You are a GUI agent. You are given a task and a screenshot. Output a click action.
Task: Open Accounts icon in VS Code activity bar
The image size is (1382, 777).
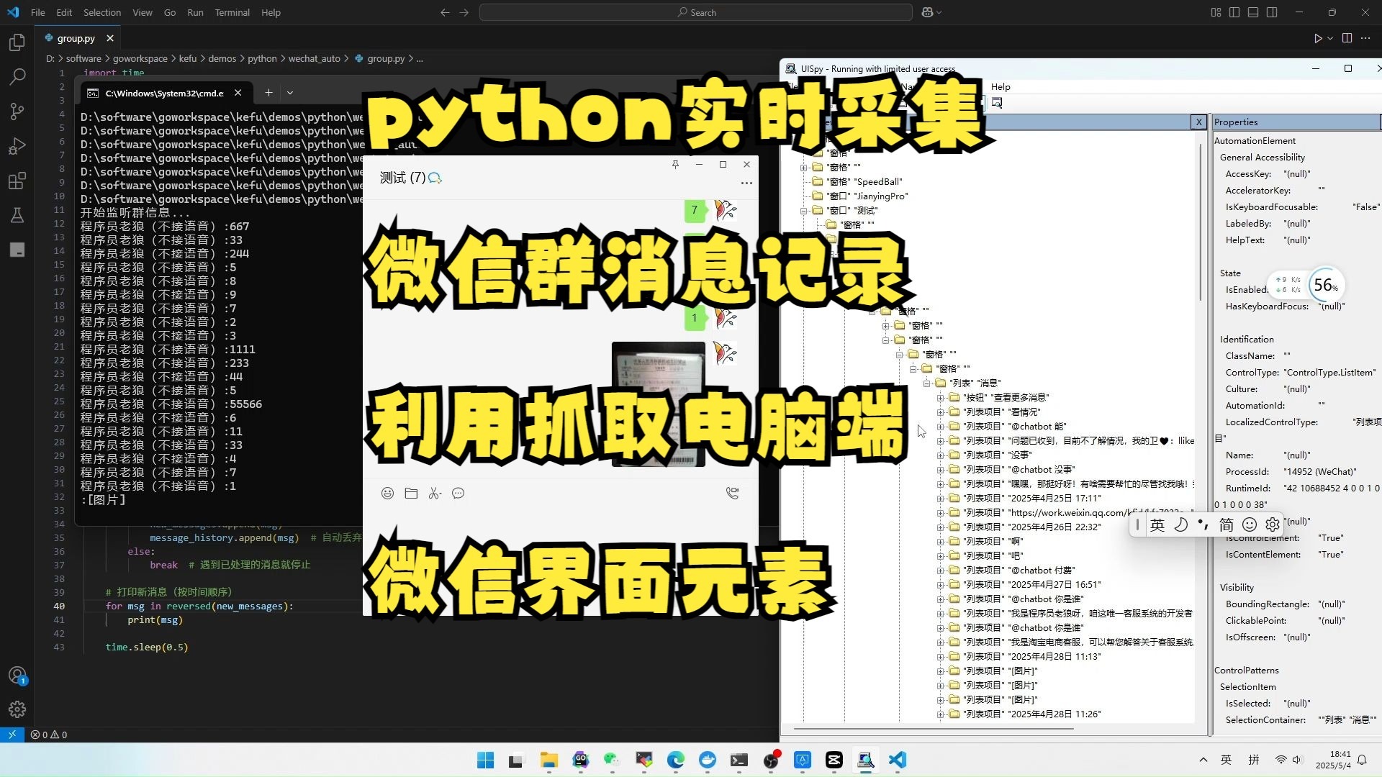pyautogui.click(x=17, y=676)
